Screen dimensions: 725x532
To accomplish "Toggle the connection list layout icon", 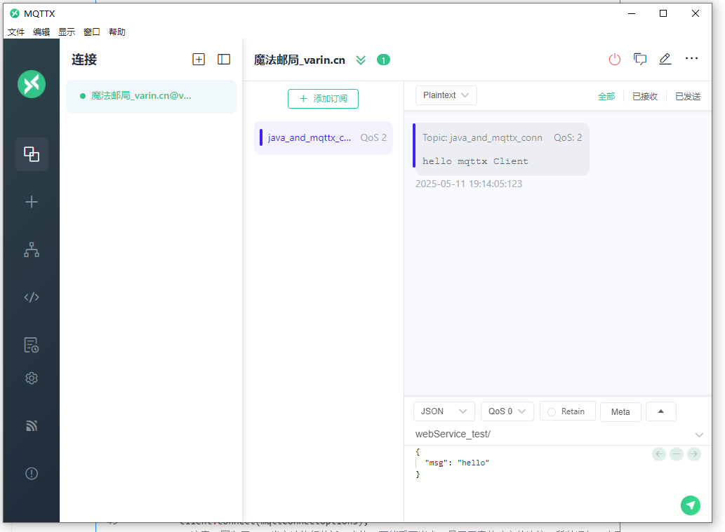I will [x=224, y=59].
